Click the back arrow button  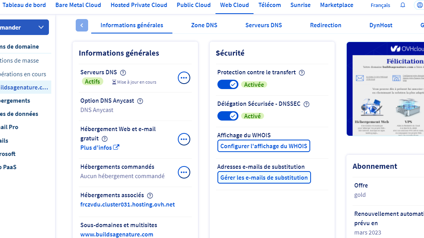click(x=82, y=25)
